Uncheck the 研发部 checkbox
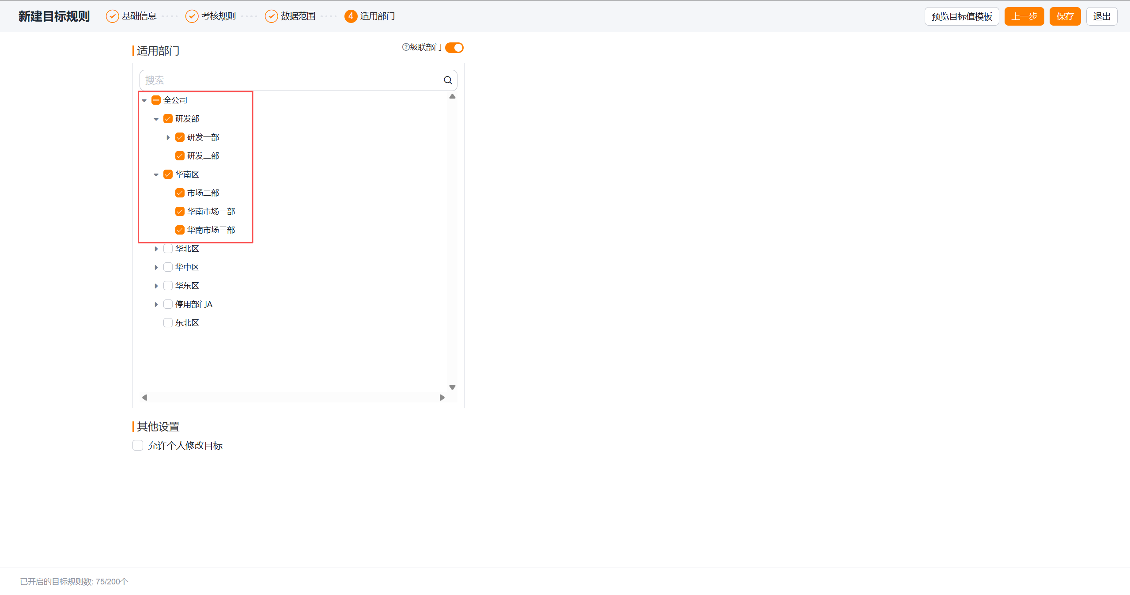Image resolution: width=1130 pixels, height=595 pixels. pyautogui.click(x=168, y=119)
